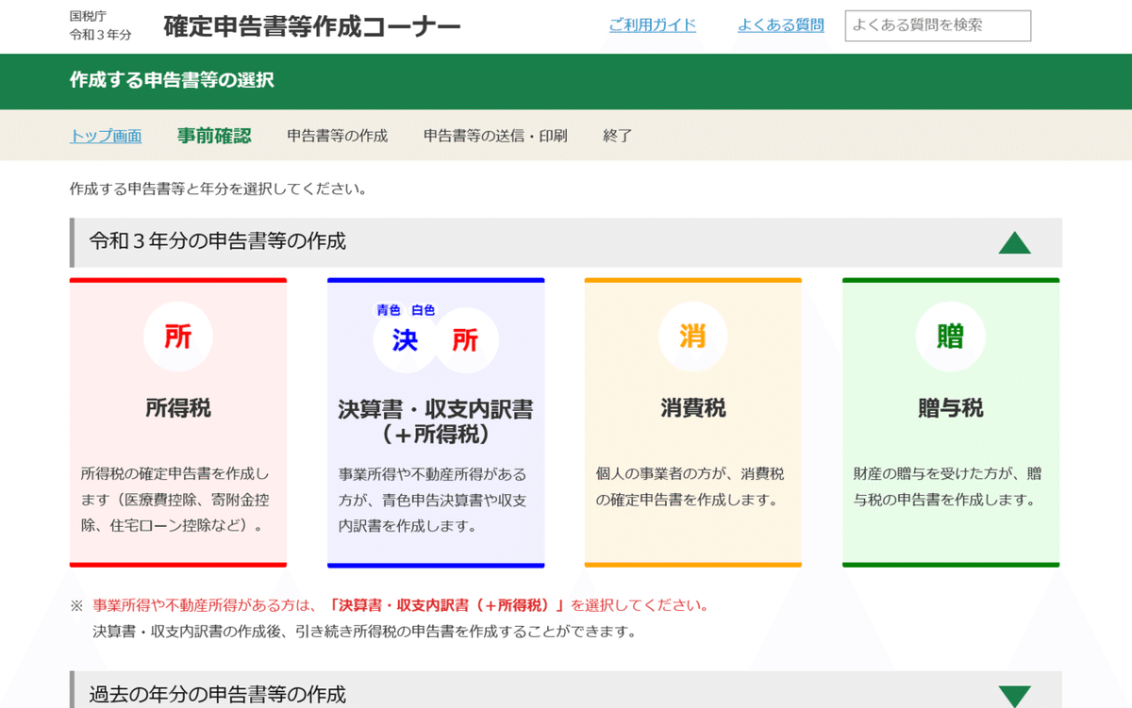The height and width of the screenshot is (708, 1132).
Task: Select the green 贈 icon for 贈与税
Action: pos(951,336)
